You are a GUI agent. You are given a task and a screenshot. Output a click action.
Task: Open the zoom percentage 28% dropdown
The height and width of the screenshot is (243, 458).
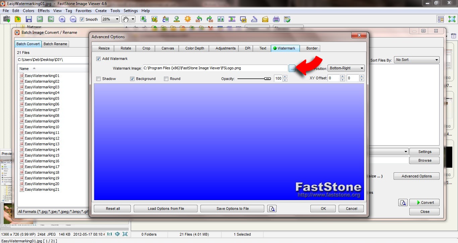(110, 19)
